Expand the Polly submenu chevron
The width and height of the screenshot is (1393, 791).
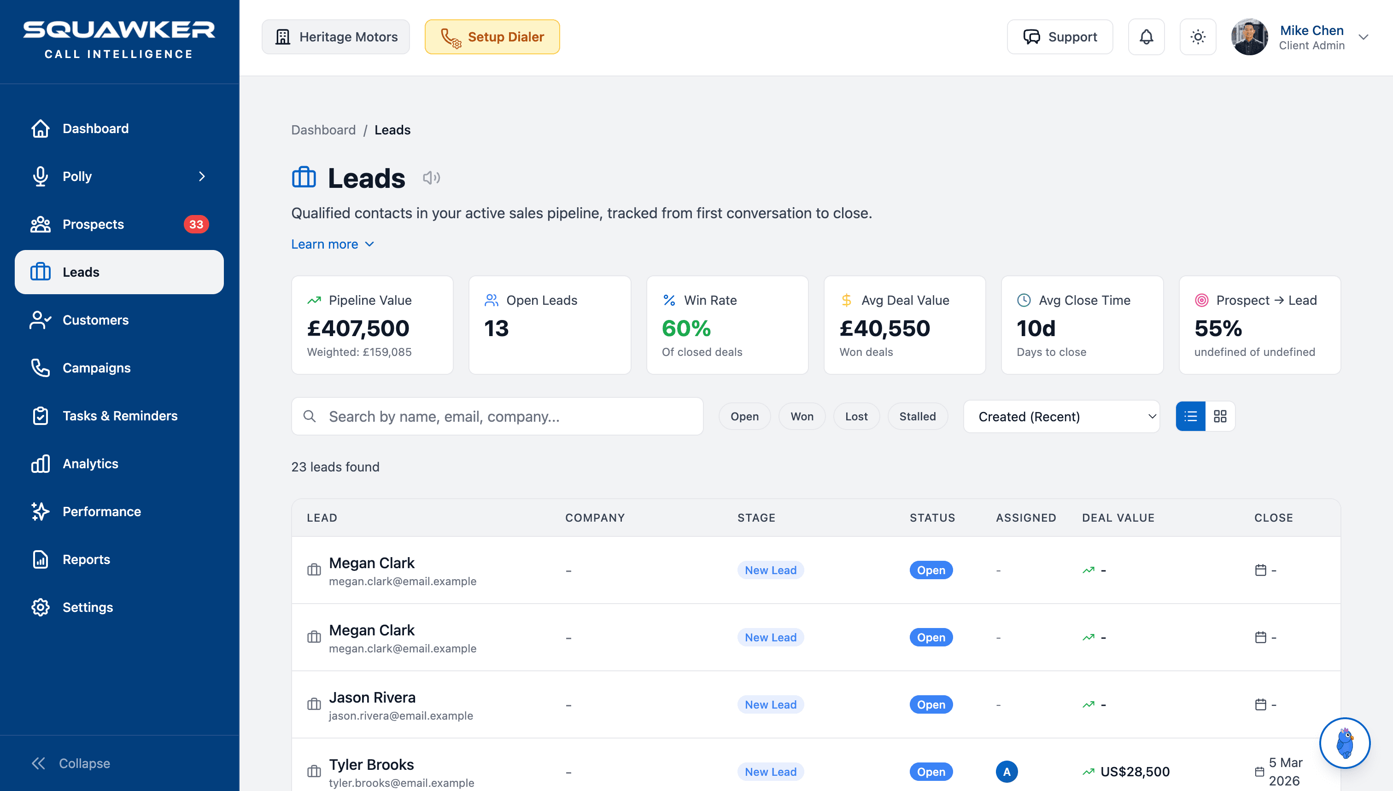[x=202, y=176]
